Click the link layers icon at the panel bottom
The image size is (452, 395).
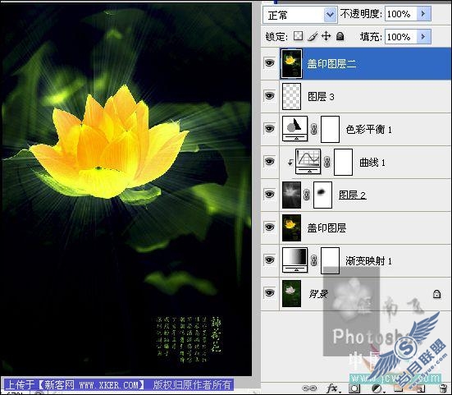click(309, 388)
